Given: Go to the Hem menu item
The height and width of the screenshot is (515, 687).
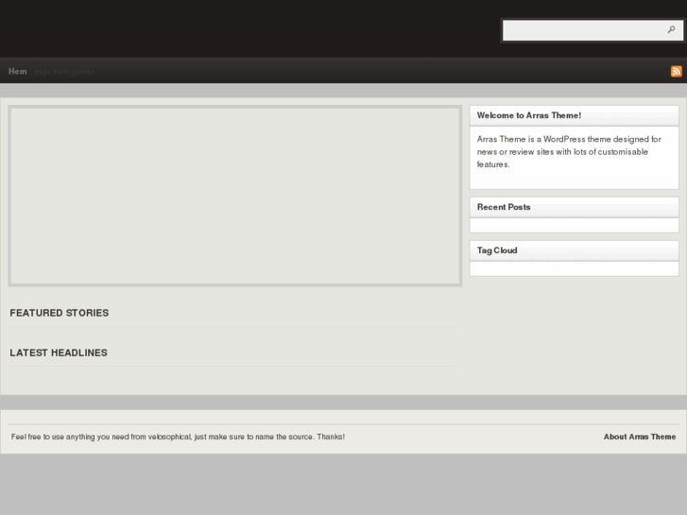Looking at the screenshot, I should (18, 71).
